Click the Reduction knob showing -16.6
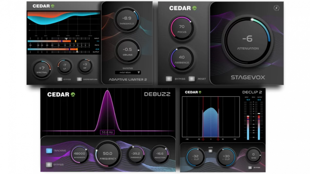The width and height of the screenshot is (310, 174). (160, 155)
